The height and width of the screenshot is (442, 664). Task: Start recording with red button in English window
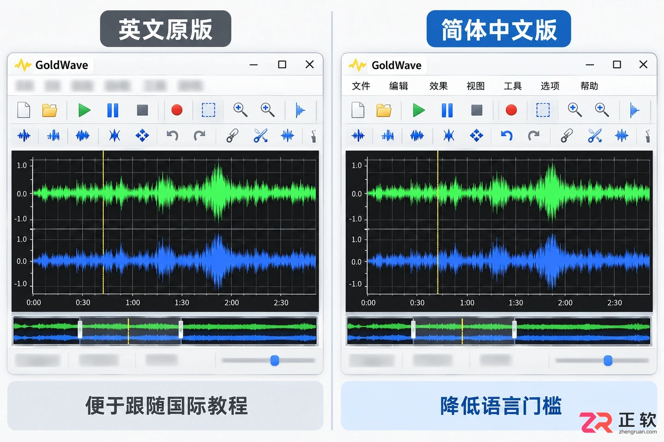(x=177, y=110)
